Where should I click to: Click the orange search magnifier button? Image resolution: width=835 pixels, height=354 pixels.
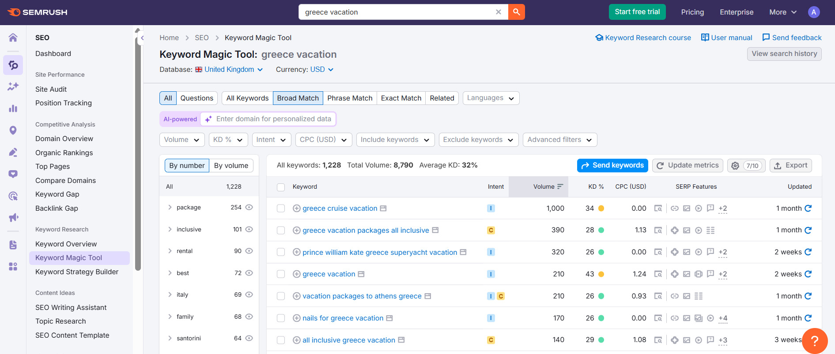coord(516,12)
